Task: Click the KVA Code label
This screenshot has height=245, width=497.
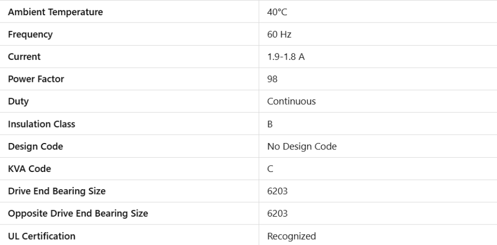Action: pos(29,169)
